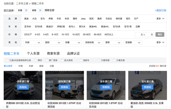
Task: Focus the maximum price input field
Action: pos(149,35)
